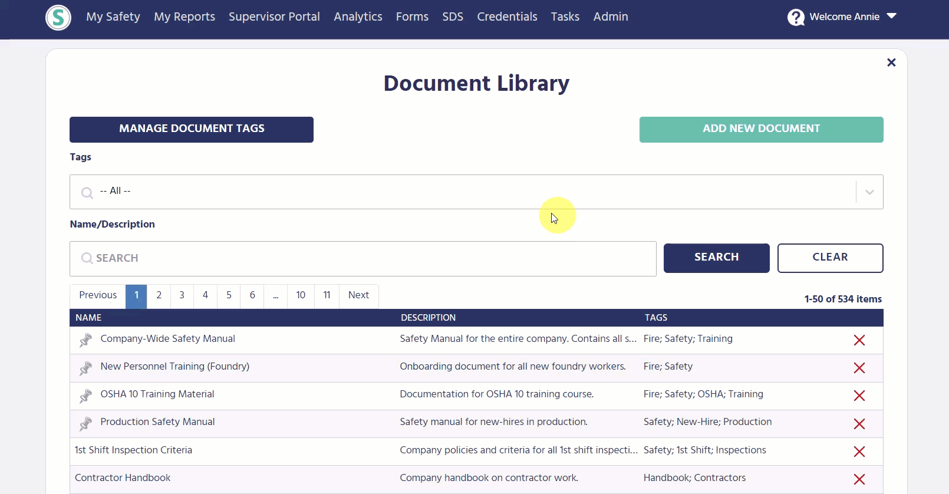
Task: Click 'Fire; Safety; OSHA; Training' tags cell
Action: pos(703,394)
